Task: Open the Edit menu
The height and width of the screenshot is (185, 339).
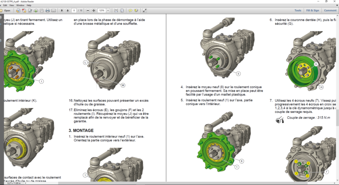Action: click(5, 5)
